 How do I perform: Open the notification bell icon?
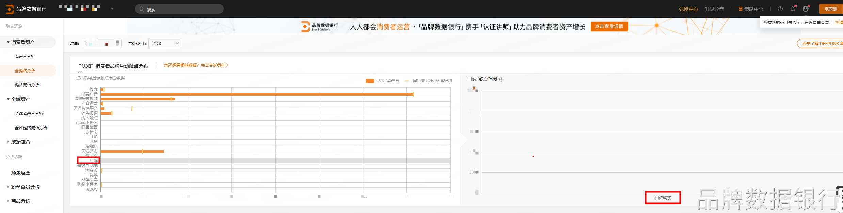coord(793,9)
